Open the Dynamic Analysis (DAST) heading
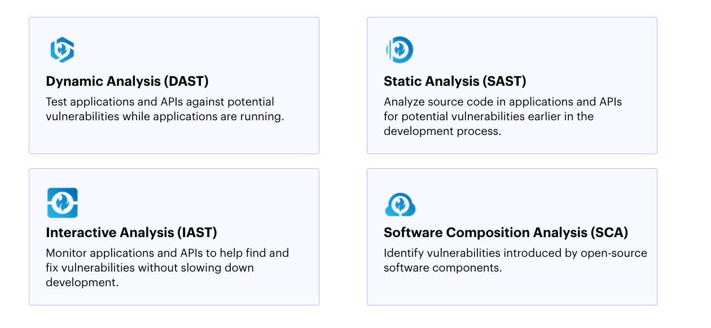711x328 pixels. tap(127, 81)
